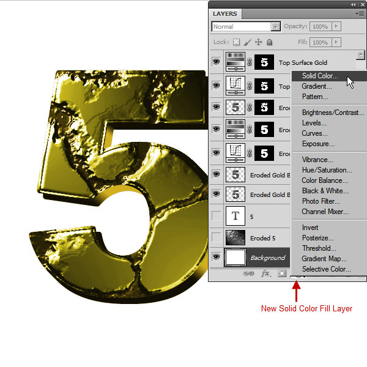
Task: Choose Threshold adjustment
Action: pyautogui.click(x=329, y=248)
